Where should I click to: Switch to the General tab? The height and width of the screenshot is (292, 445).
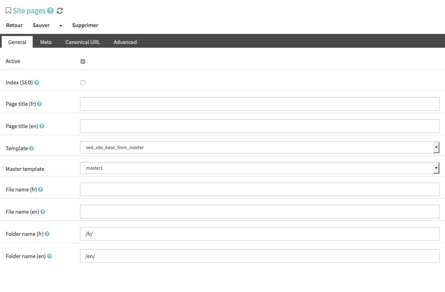[17, 42]
